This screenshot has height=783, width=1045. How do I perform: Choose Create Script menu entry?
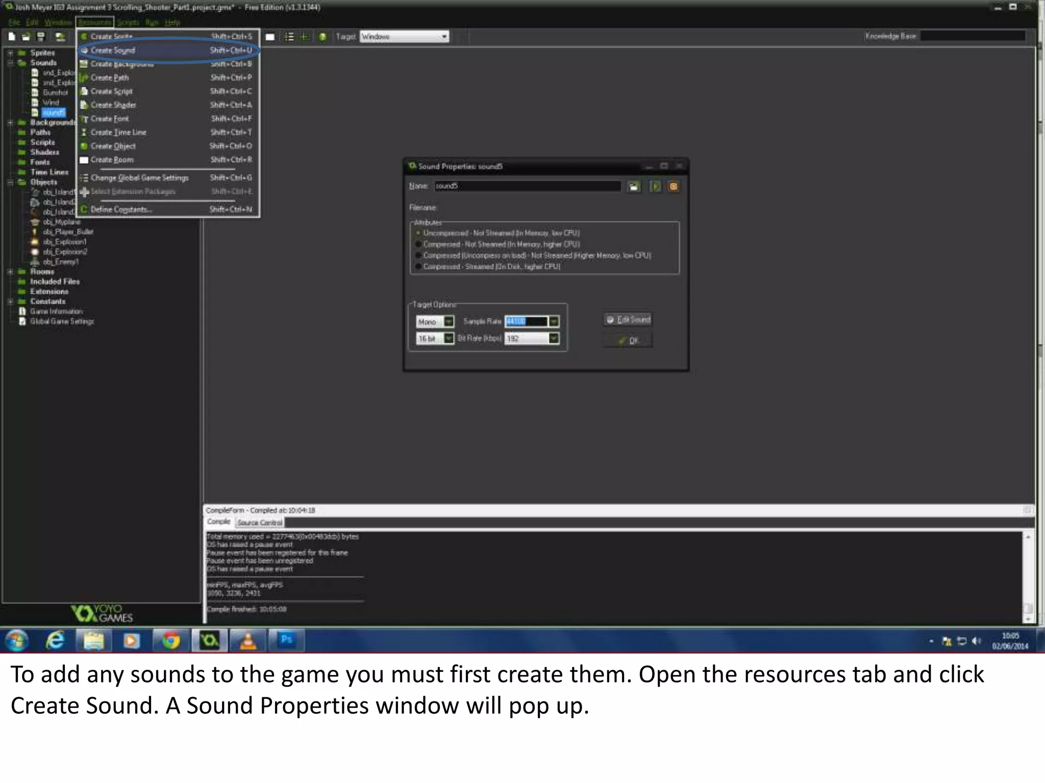point(168,91)
